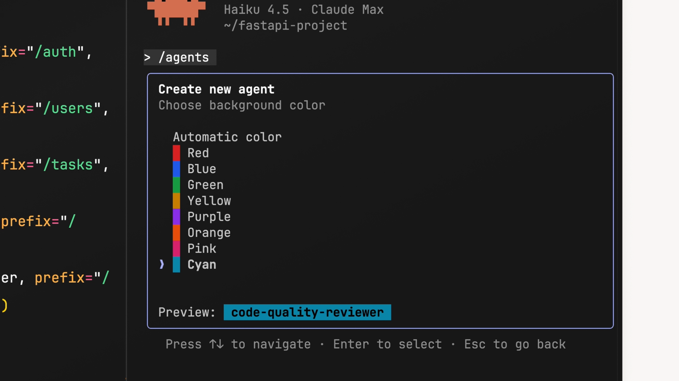Choose the Yellow color swatch
The image size is (679, 381).
(x=176, y=201)
